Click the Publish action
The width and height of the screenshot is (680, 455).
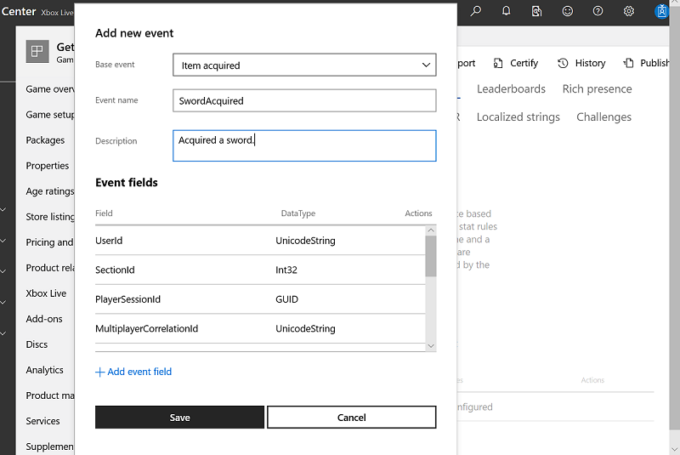648,63
